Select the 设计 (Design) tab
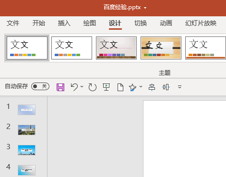This screenshot has height=177, width=226. (x=115, y=23)
